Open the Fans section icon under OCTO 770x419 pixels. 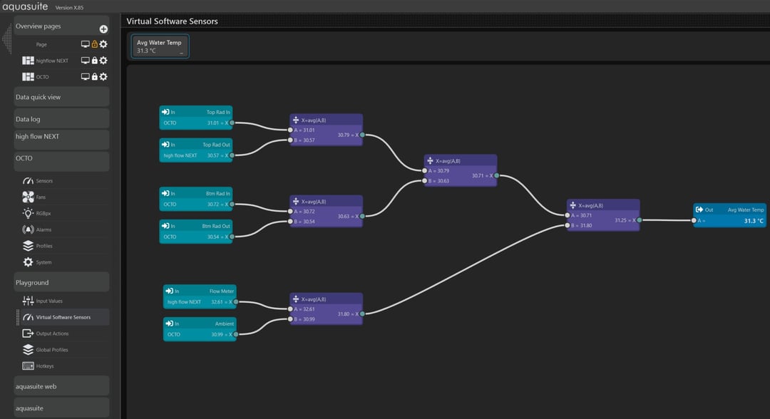point(28,197)
